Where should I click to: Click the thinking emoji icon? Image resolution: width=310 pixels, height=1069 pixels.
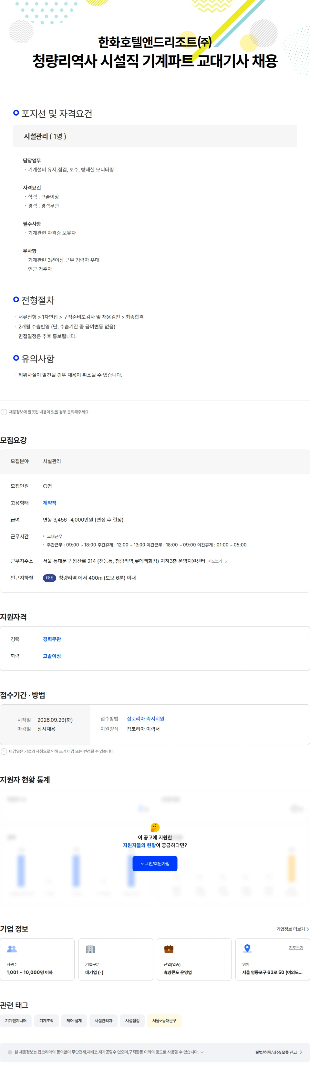pyautogui.click(x=155, y=827)
